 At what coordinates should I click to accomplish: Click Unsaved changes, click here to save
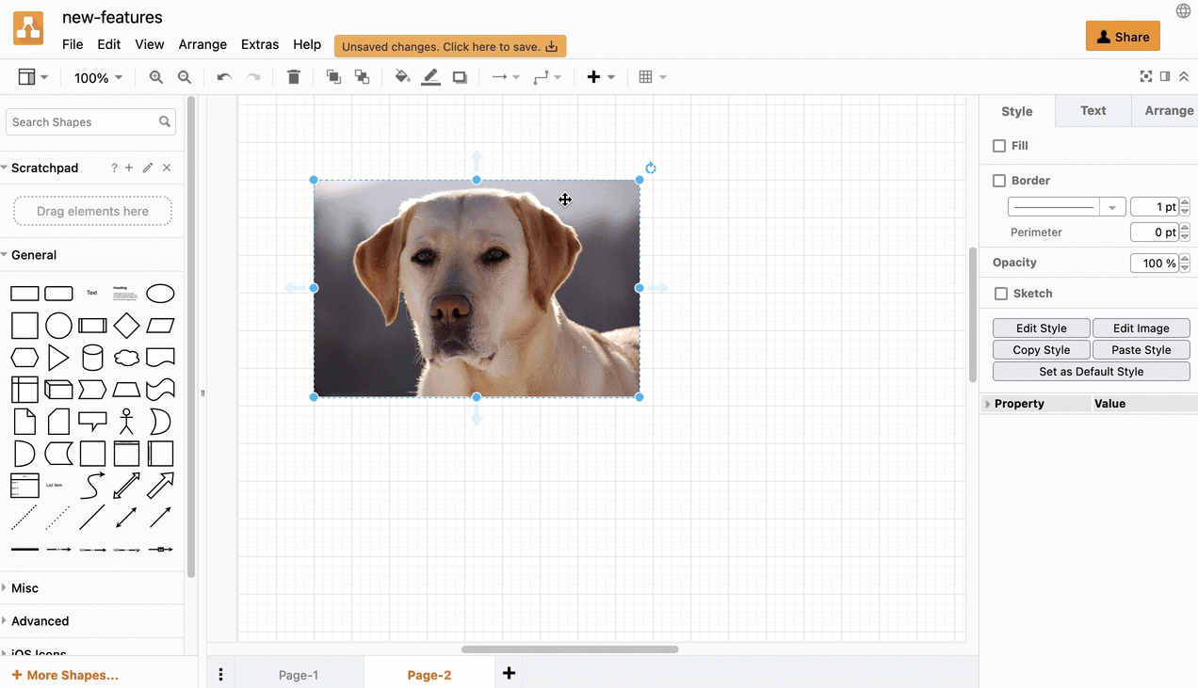click(449, 45)
